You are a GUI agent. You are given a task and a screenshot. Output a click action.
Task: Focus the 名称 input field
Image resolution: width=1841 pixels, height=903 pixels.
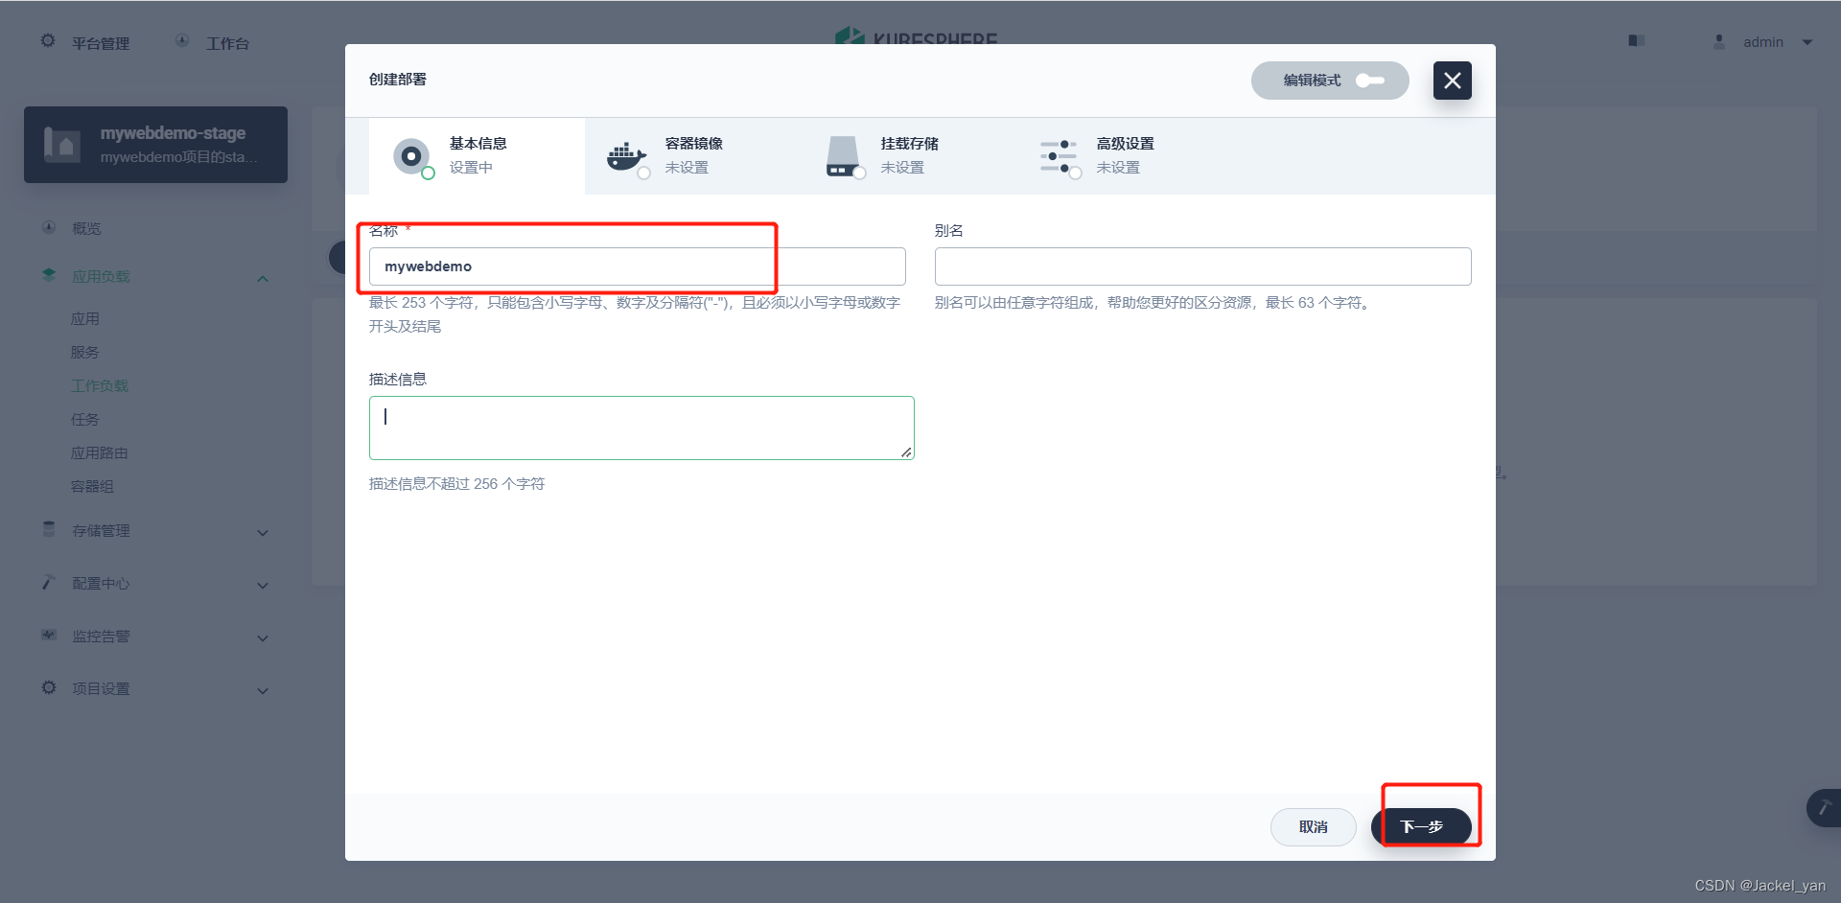click(638, 266)
